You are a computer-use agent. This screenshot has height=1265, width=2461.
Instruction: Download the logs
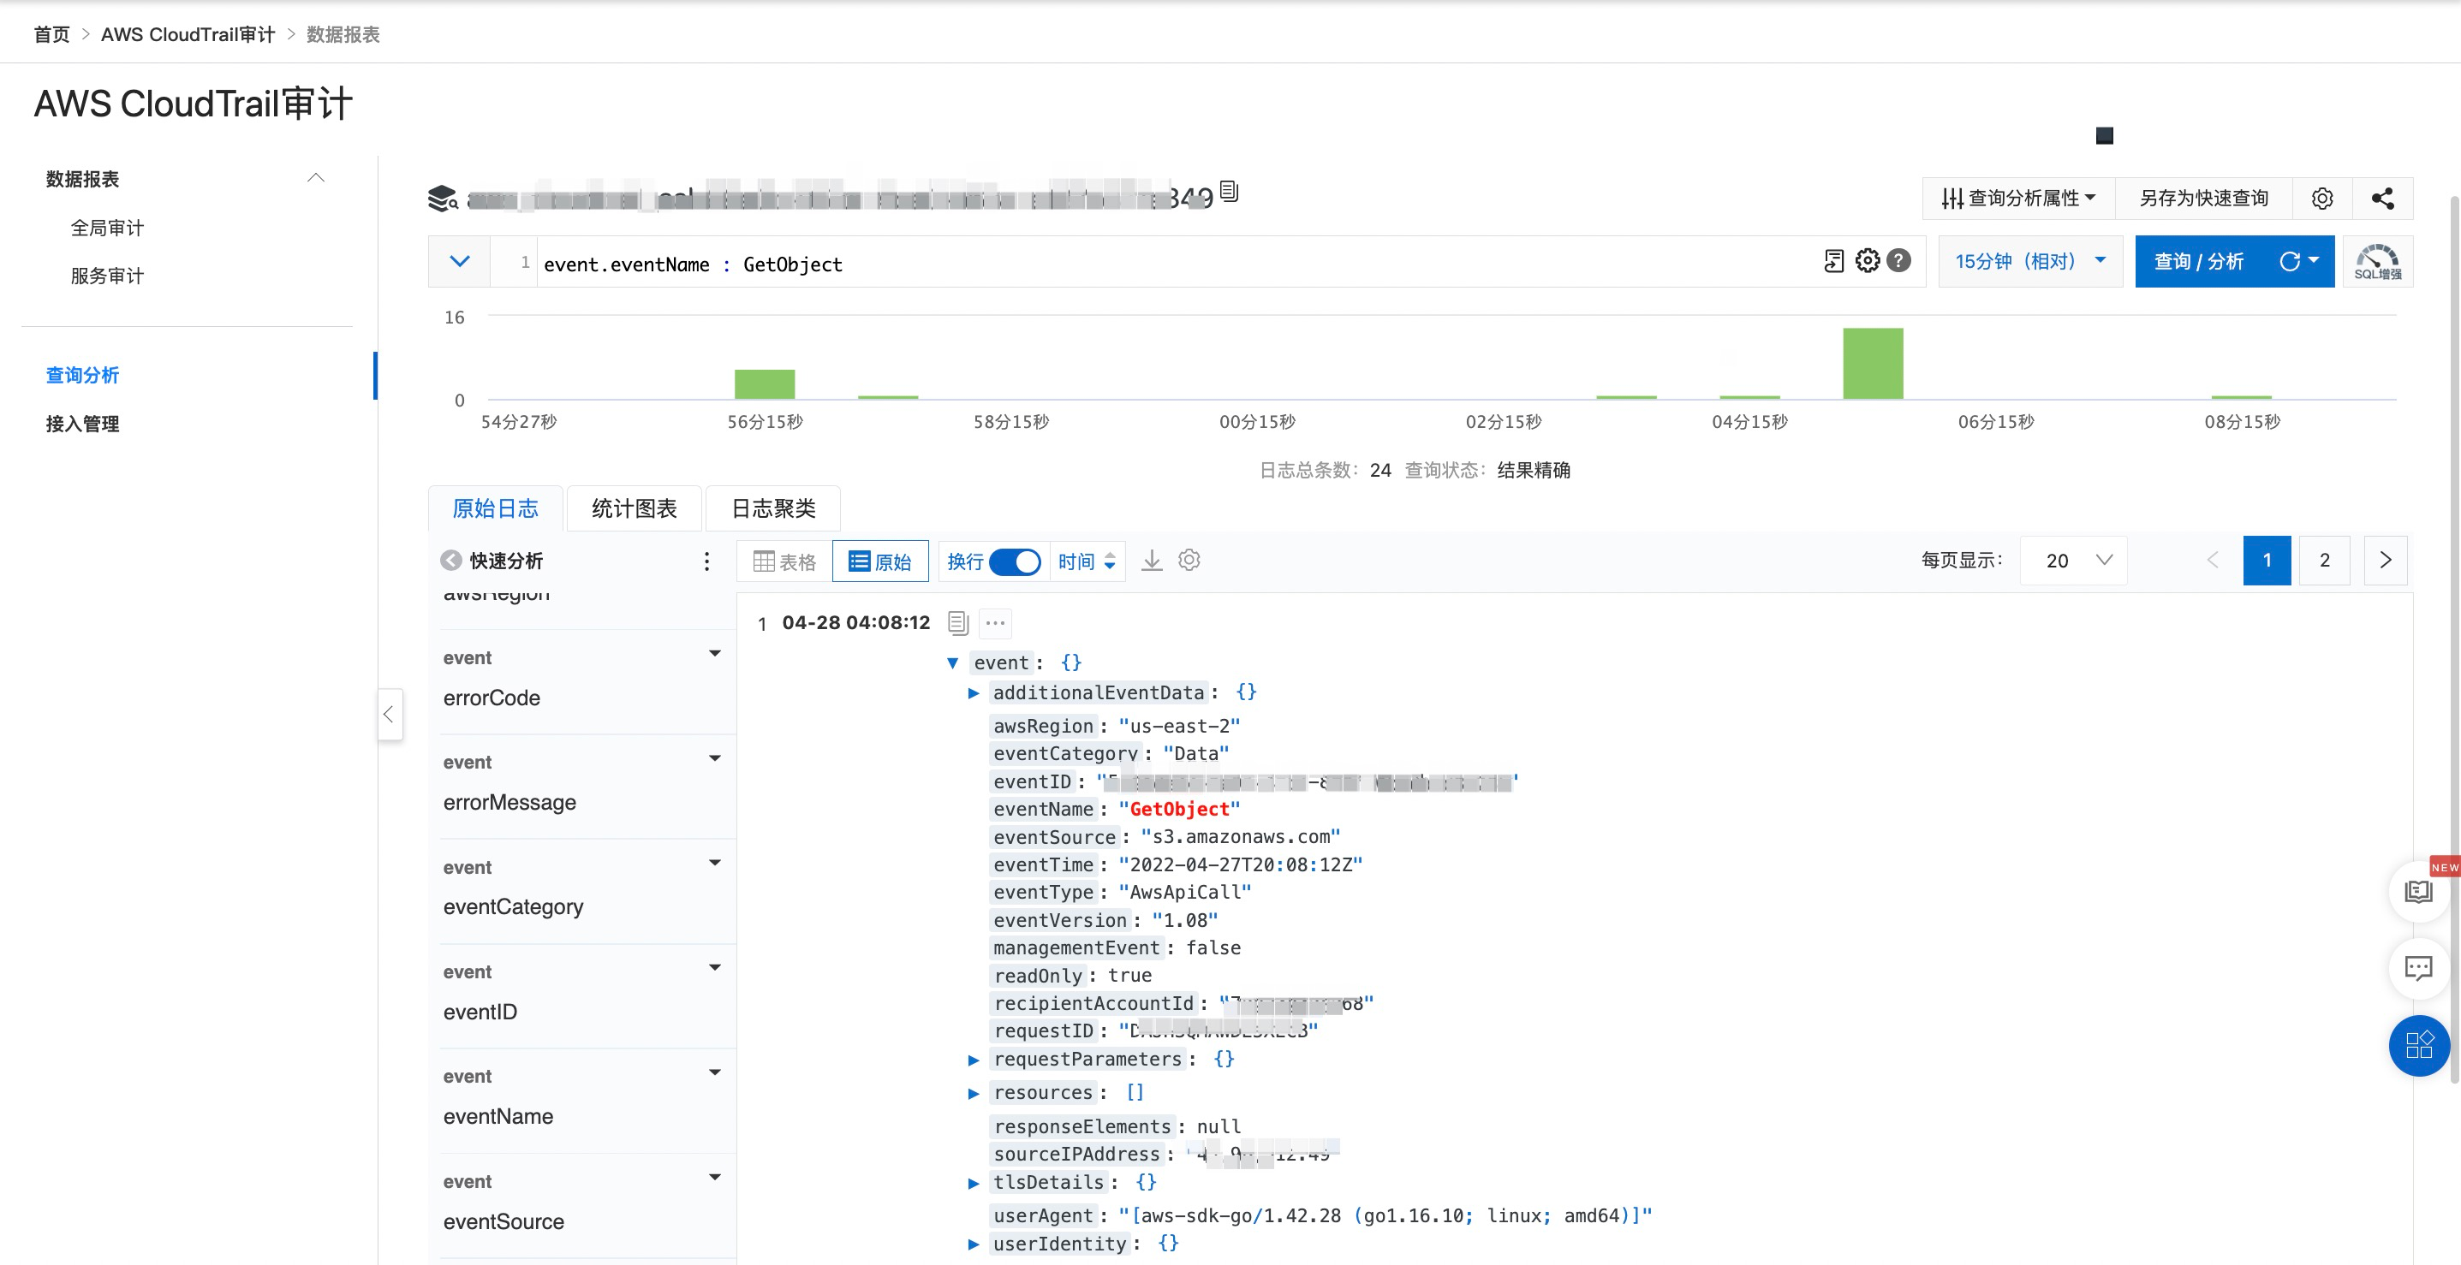pyautogui.click(x=1153, y=561)
